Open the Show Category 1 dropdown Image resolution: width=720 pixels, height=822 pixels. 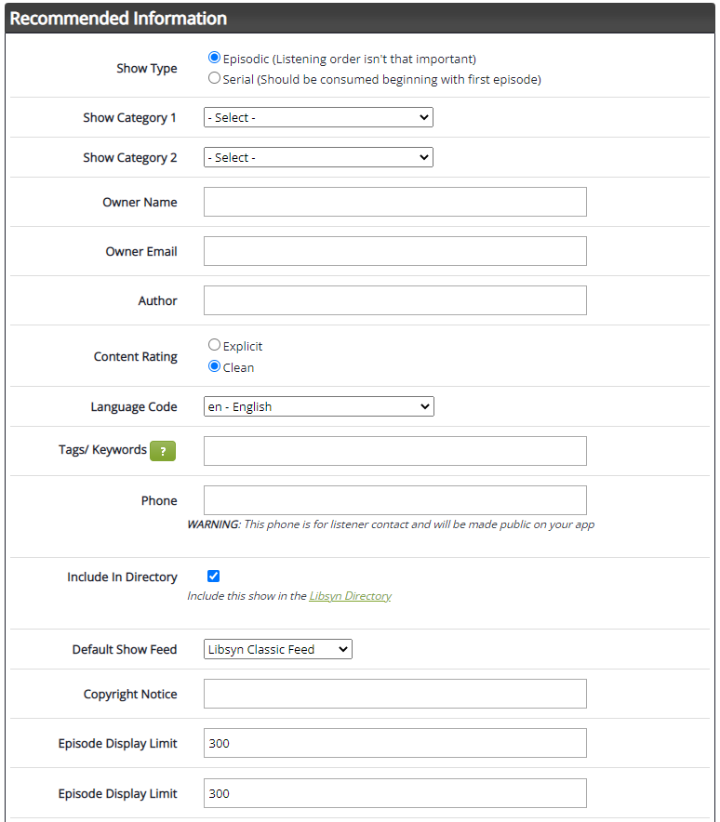[318, 117]
